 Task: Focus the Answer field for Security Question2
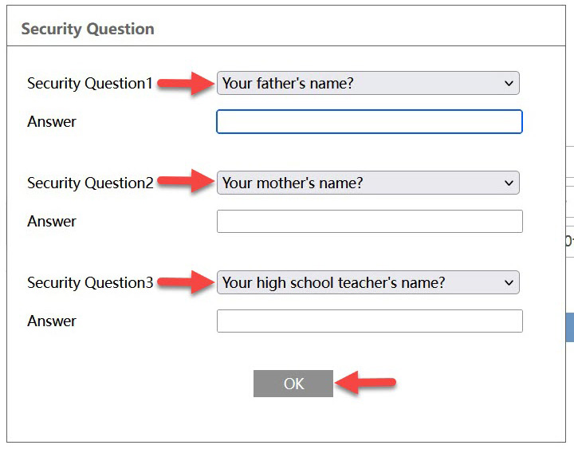point(369,222)
